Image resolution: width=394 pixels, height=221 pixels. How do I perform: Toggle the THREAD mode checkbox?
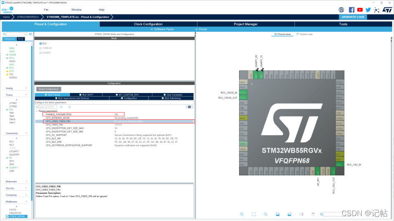[40, 48]
